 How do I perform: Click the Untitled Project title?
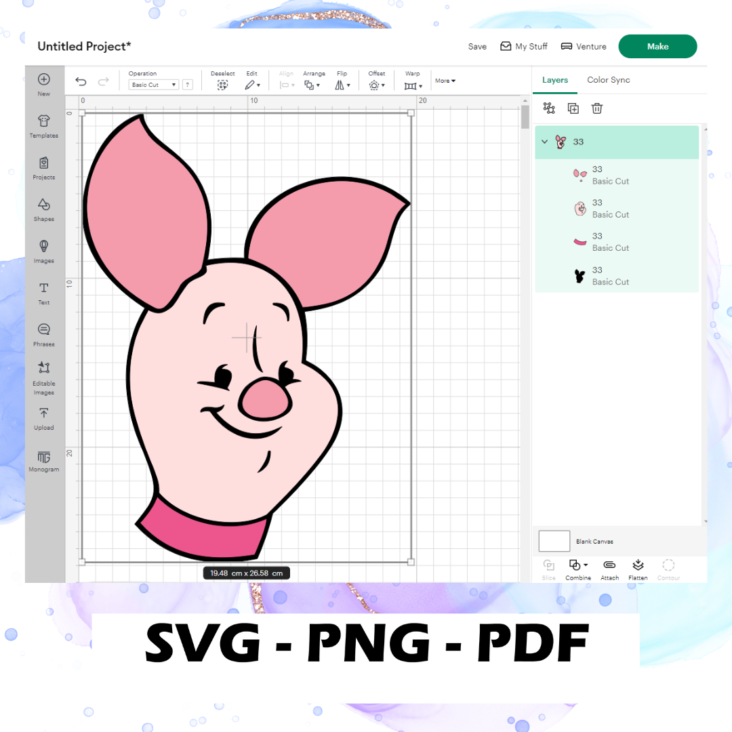84,46
